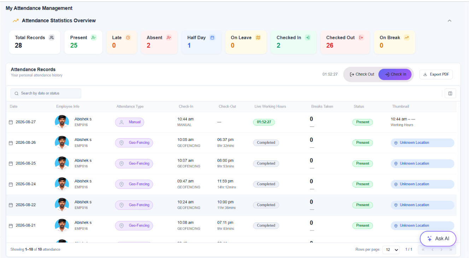Click the column visibility toggle icon
The height and width of the screenshot is (258, 469).
pos(450,93)
